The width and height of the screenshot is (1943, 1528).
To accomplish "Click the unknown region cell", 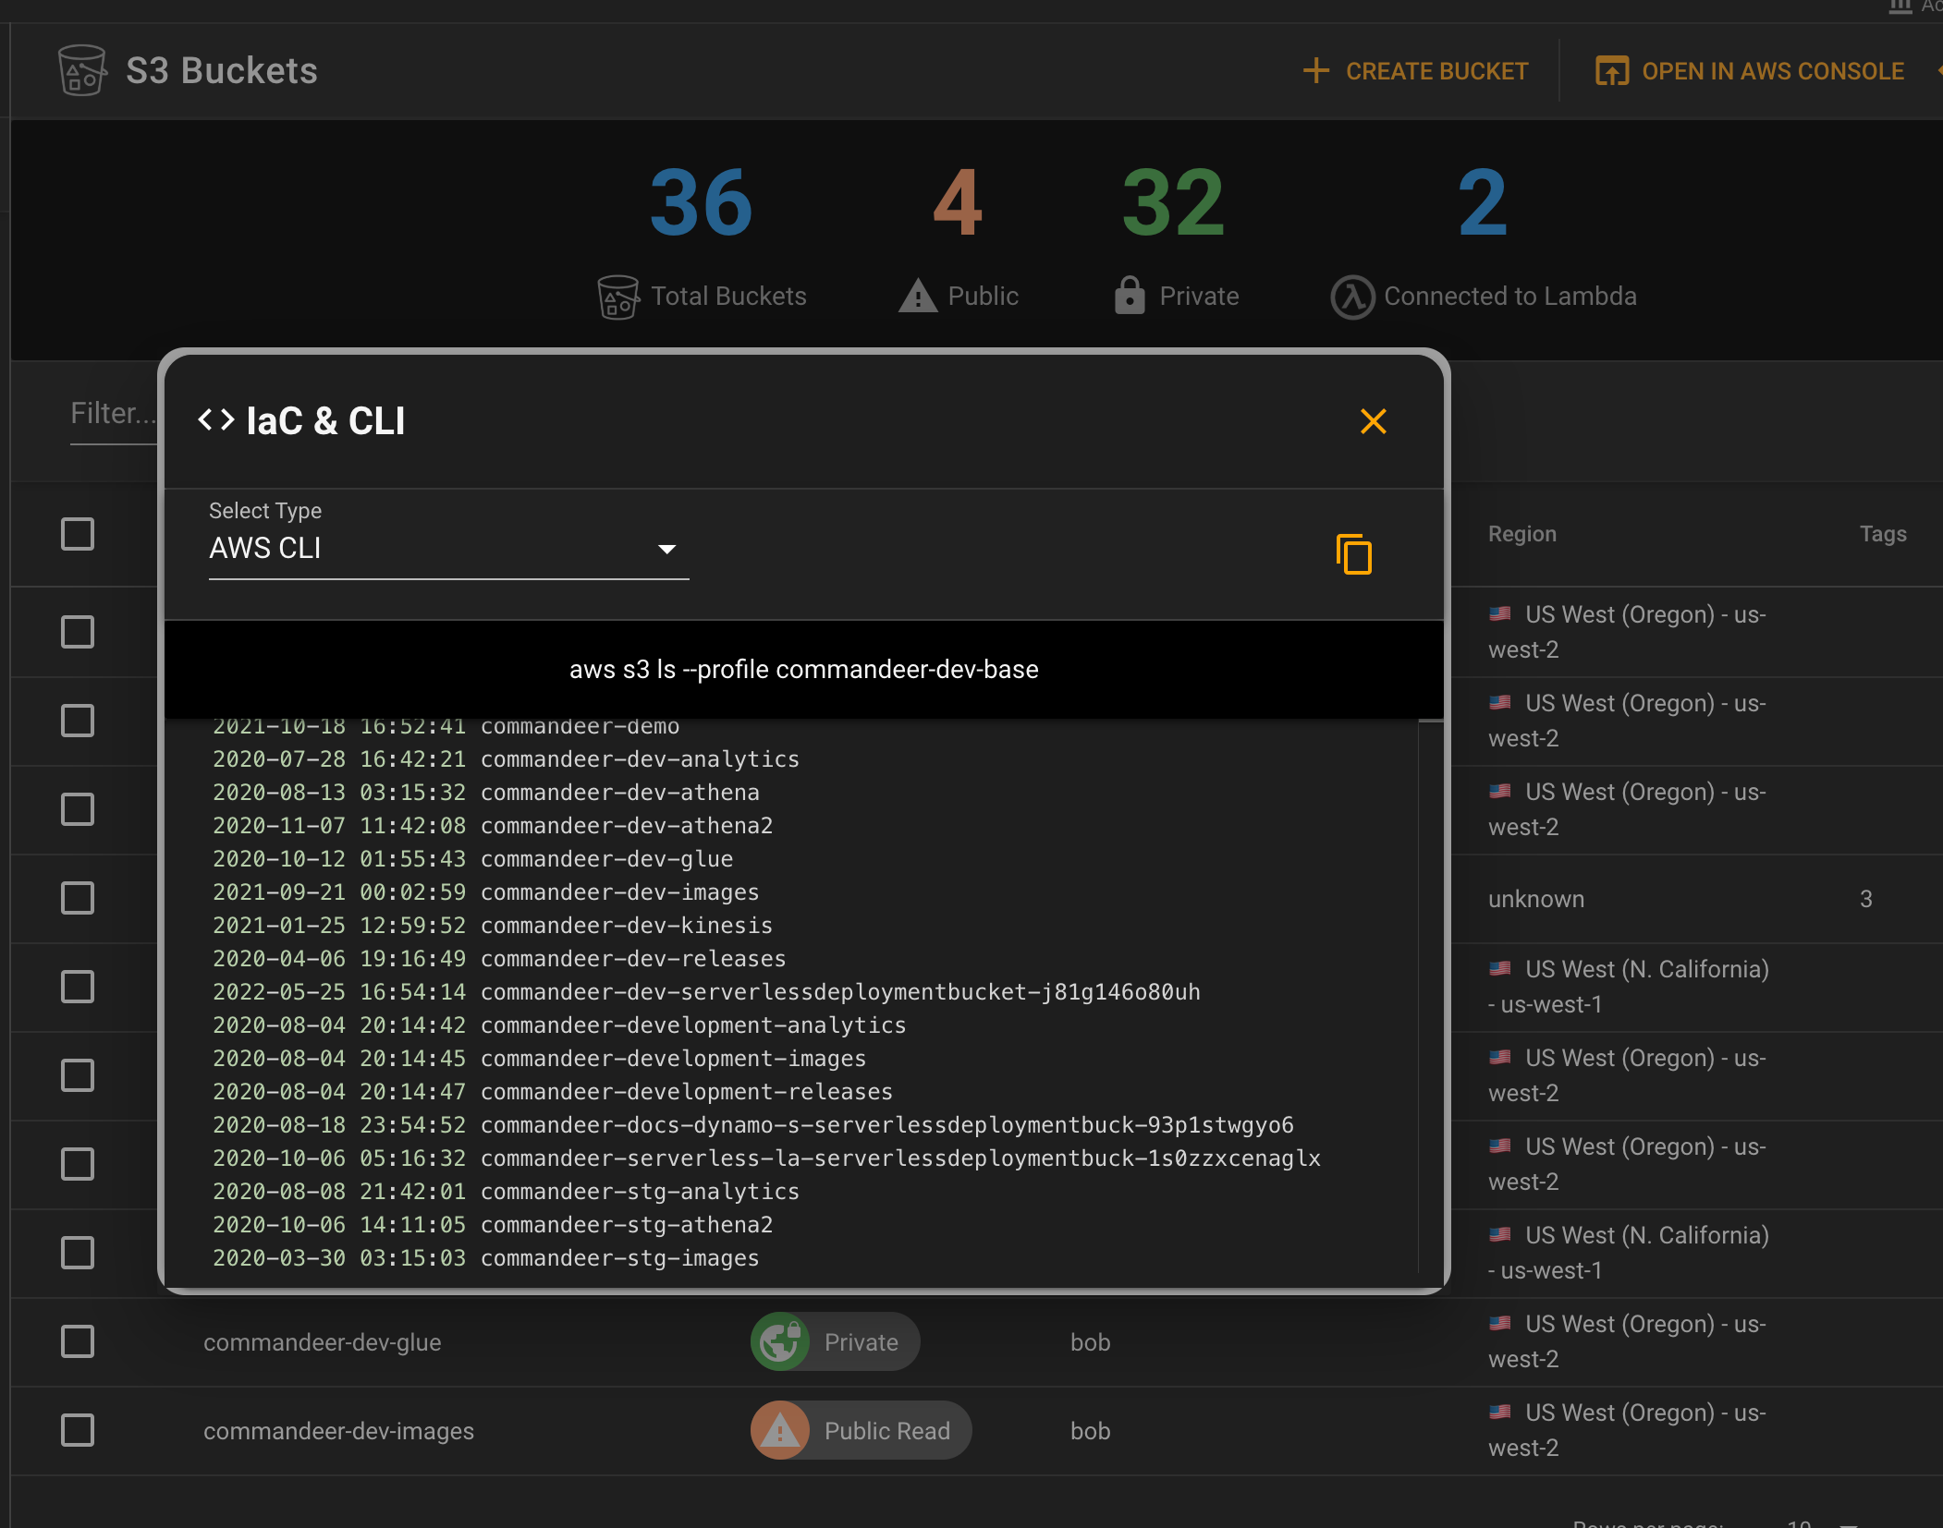I will pyautogui.click(x=1536, y=899).
